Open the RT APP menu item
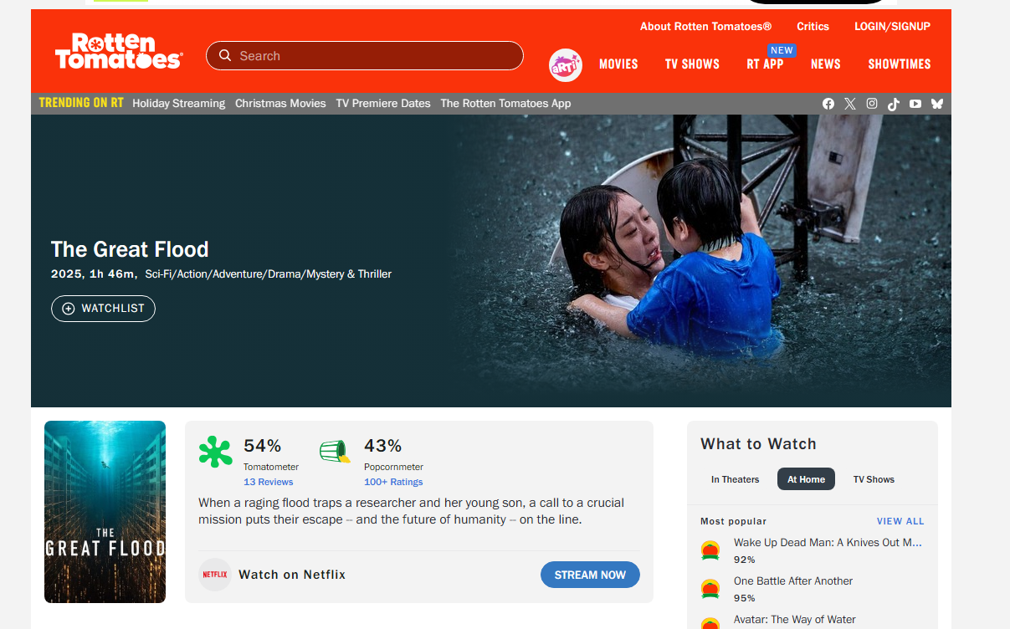The image size is (1010, 629). pyautogui.click(x=765, y=64)
